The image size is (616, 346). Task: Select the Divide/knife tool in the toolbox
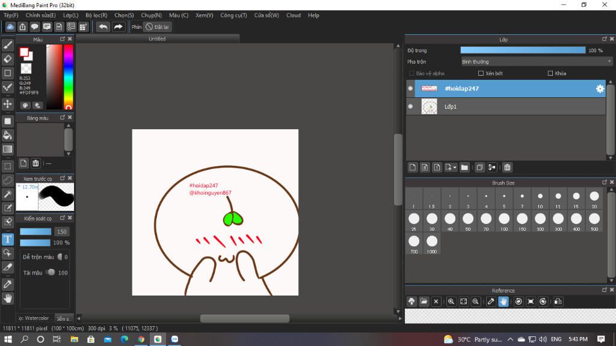click(7, 267)
